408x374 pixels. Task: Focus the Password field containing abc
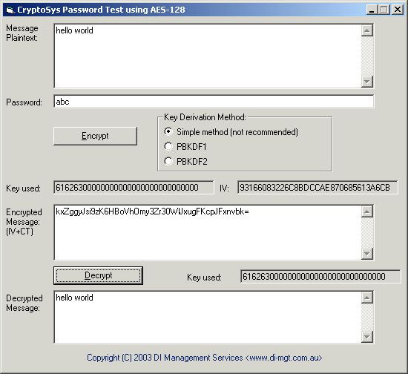click(214, 102)
